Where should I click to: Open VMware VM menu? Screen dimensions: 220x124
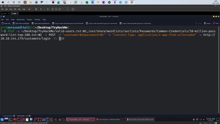(x=15, y=9)
